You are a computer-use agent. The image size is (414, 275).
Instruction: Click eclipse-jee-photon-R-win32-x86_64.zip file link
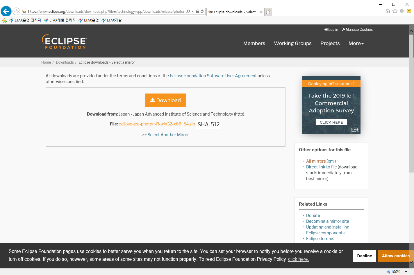tap(157, 124)
